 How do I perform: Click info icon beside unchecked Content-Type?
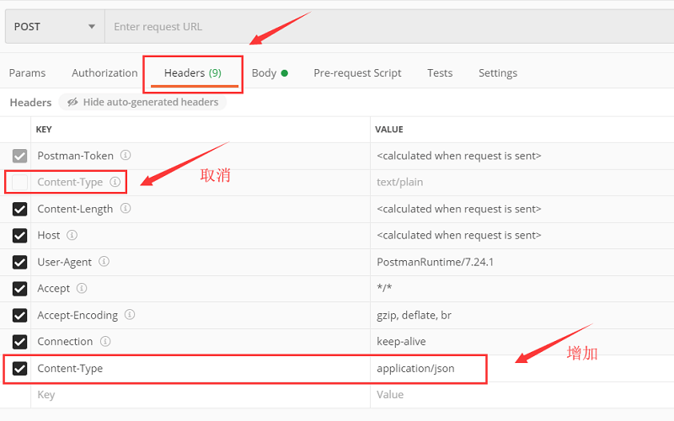115,182
